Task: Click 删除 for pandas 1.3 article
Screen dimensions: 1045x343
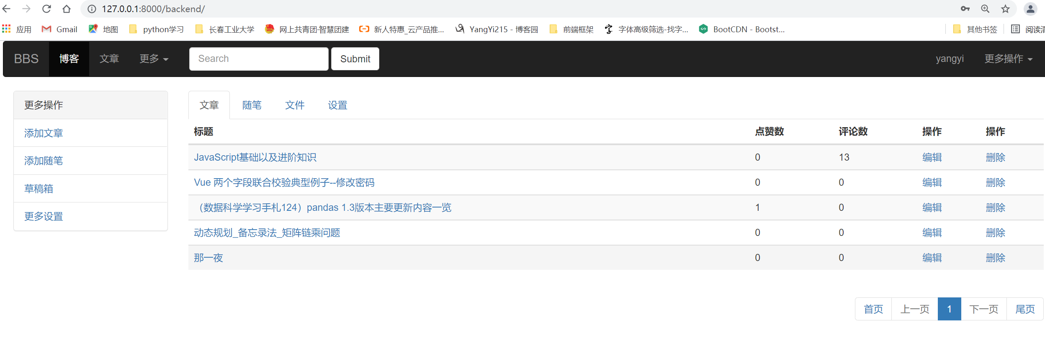Action: (x=996, y=207)
